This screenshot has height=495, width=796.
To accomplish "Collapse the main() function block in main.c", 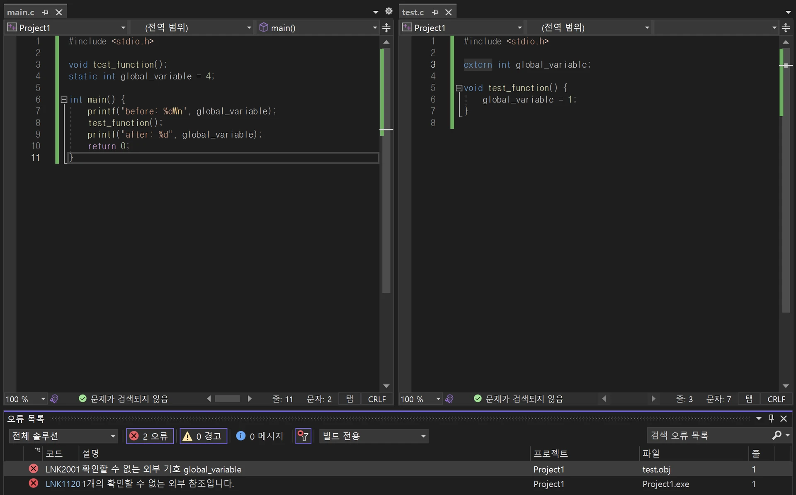I will [64, 100].
